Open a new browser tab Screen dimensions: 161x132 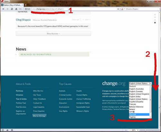point(25,5)
